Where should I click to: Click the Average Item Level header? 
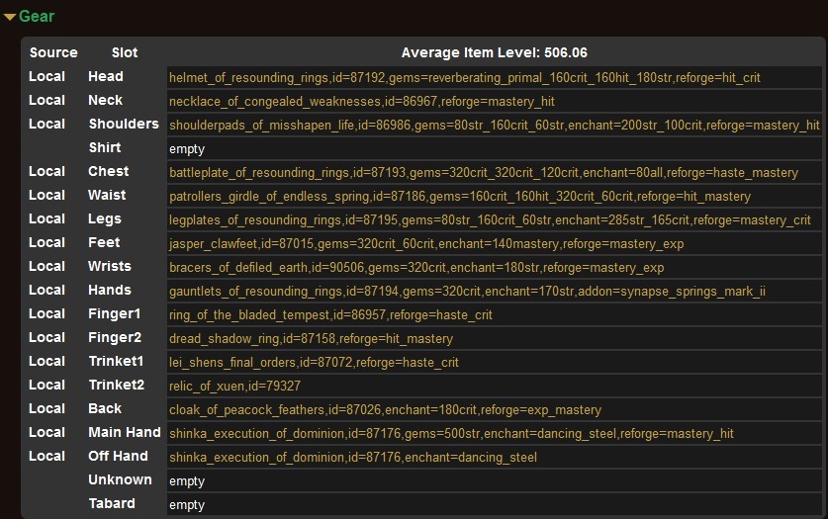point(494,52)
